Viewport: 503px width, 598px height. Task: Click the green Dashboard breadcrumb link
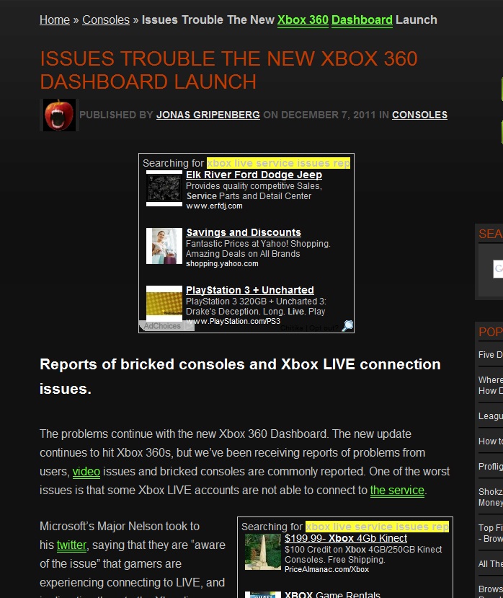(362, 19)
